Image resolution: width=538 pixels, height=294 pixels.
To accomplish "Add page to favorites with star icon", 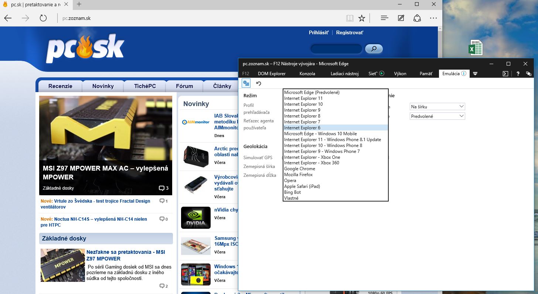I will [362, 18].
